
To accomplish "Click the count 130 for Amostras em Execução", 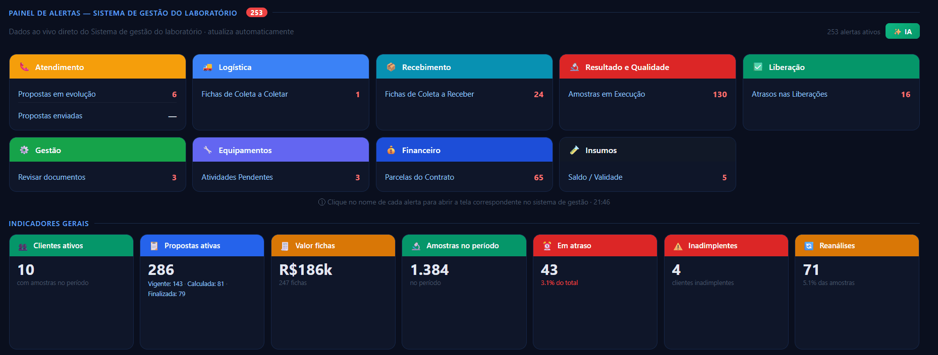I will click(720, 94).
